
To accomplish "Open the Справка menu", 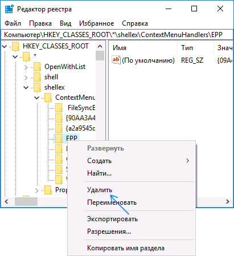I will 135,23.
